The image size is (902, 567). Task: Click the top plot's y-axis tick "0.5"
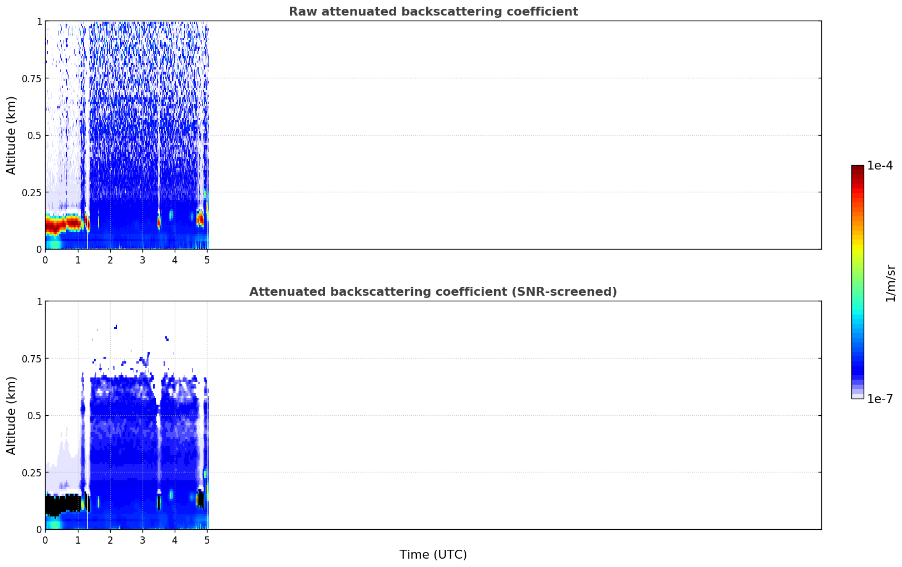pos(34,135)
